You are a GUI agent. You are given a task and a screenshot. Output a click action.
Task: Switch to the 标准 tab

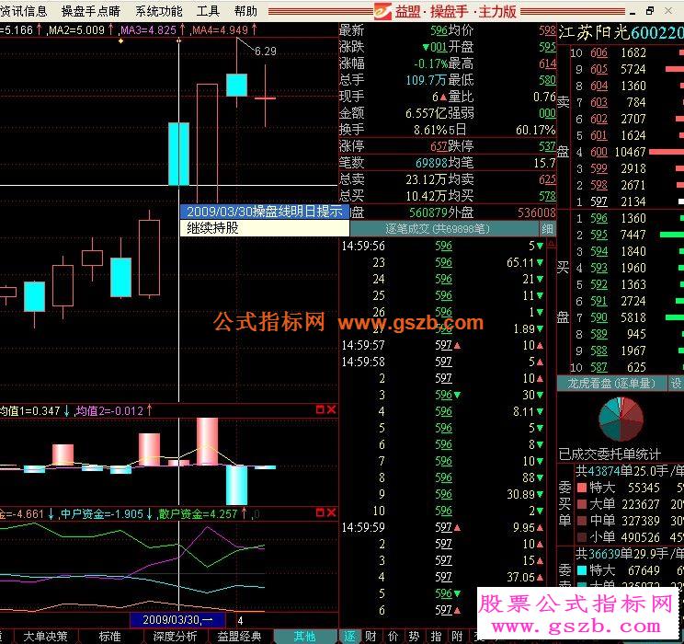(x=109, y=637)
